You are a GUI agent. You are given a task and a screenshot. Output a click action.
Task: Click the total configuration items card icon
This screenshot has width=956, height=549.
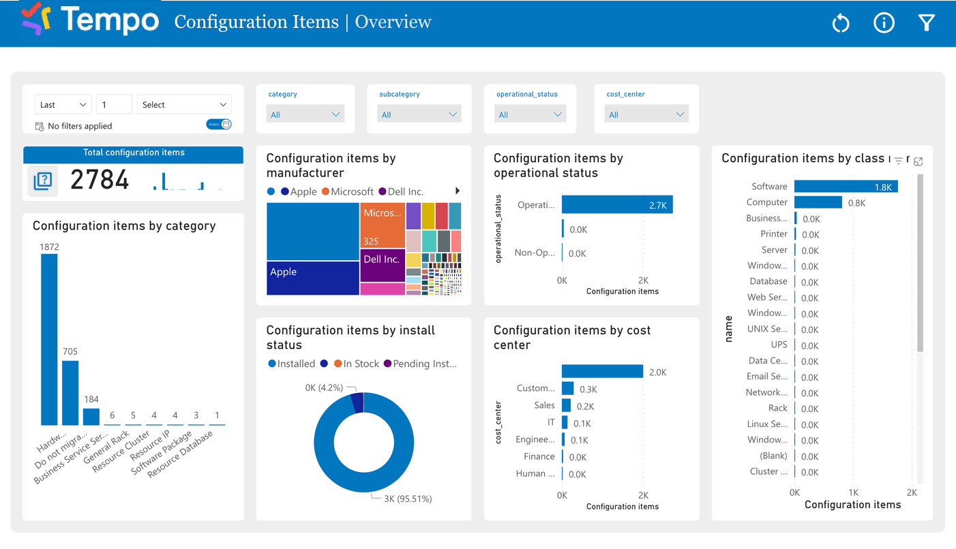[43, 181]
